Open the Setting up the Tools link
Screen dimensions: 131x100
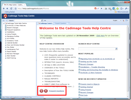(x=88, y=62)
